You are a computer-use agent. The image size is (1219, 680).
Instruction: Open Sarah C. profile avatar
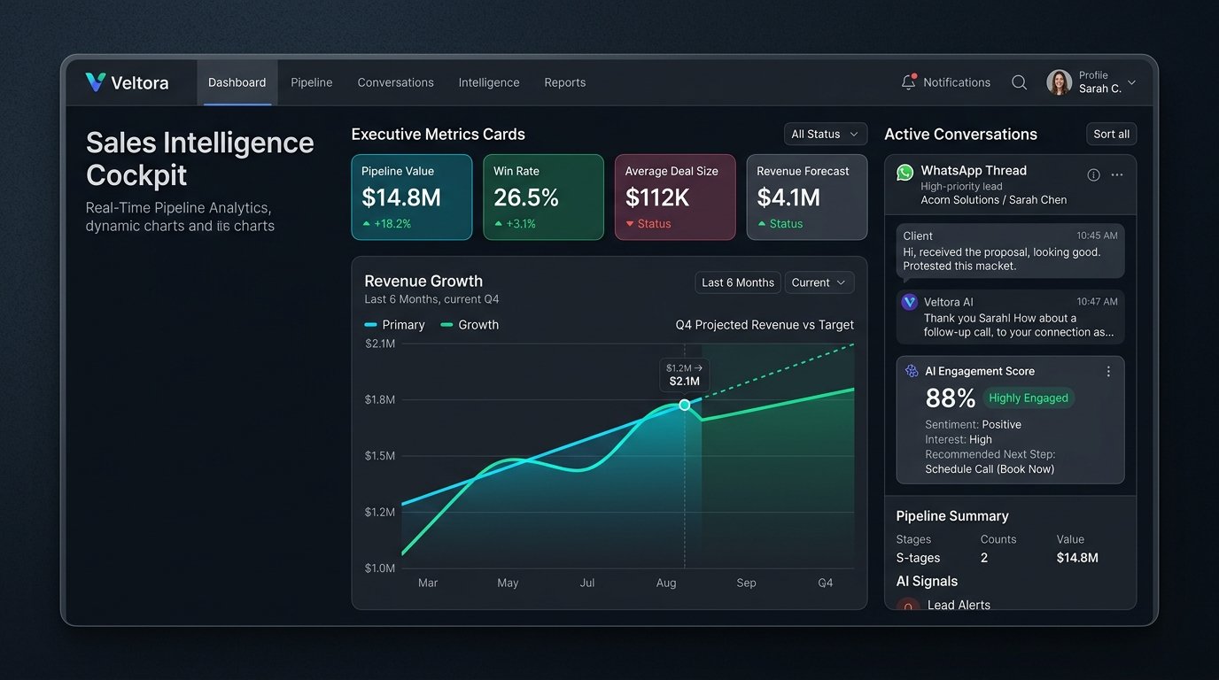1059,82
